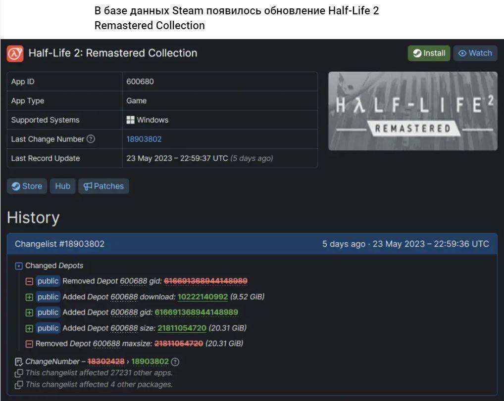Click the green plus icon beside Added Depot download
This screenshot has width=504, height=401.
[29, 297]
